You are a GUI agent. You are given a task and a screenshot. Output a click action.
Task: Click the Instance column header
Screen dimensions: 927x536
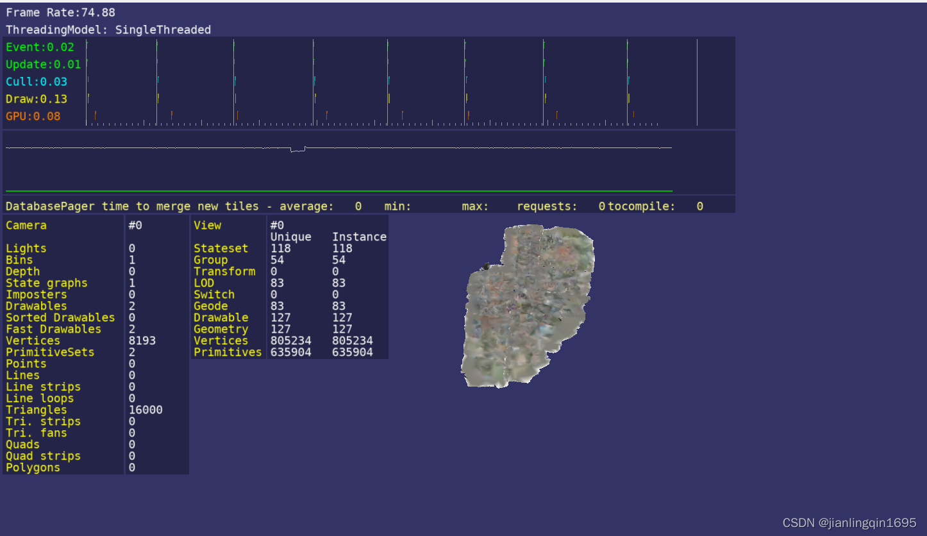pos(360,237)
